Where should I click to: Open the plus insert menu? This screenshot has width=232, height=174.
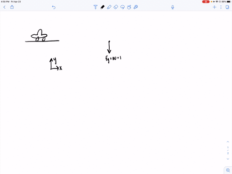click(215, 7)
